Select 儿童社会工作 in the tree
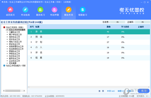The height and width of the screenshot is (98, 151). pyautogui.click(x=14, y=32)
